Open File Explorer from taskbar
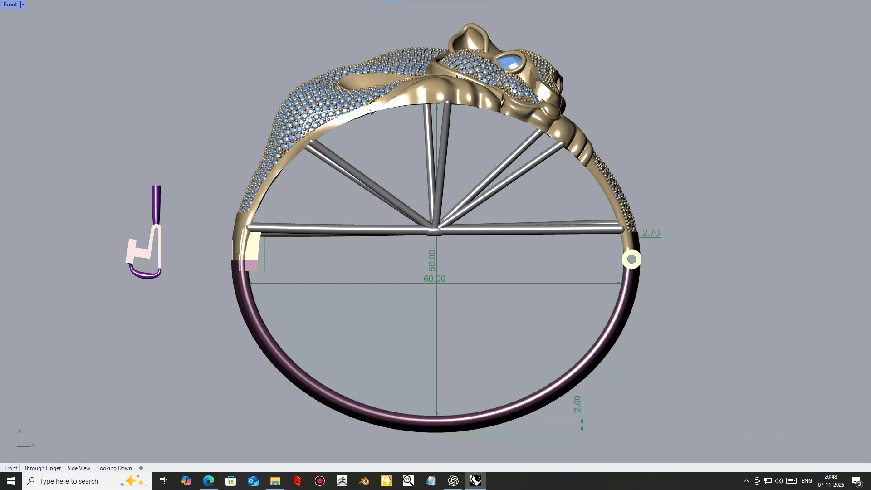This screenshot has width=871, height=490. (275, 481)
